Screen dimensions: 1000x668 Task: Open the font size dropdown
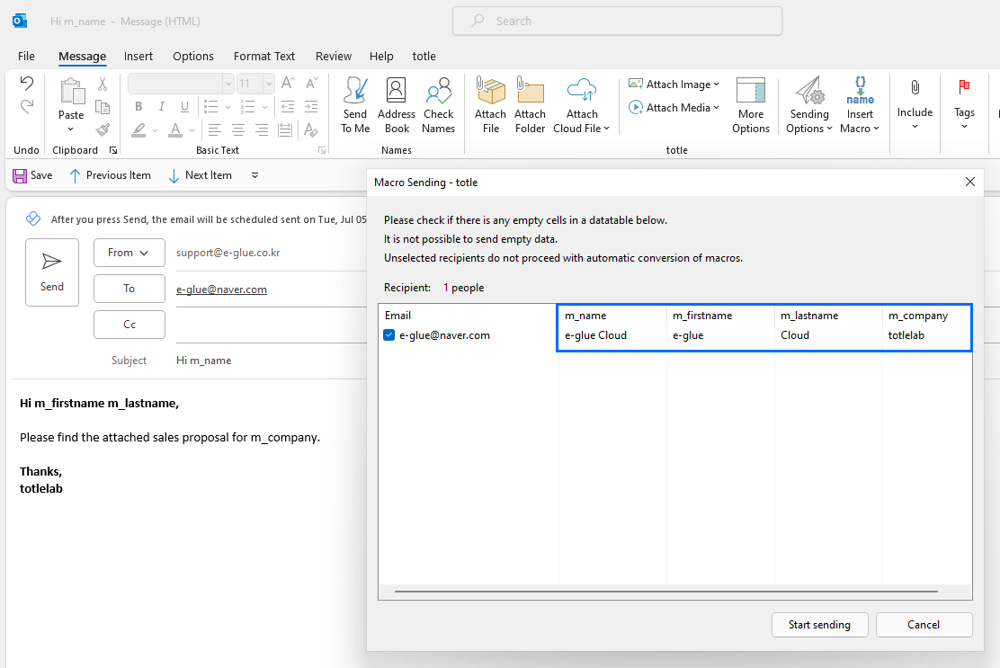(269, 84)
